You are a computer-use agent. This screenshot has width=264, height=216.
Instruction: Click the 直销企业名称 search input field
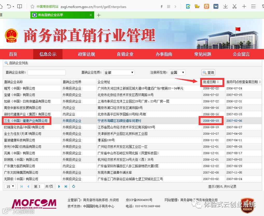(x=47, y=73)
